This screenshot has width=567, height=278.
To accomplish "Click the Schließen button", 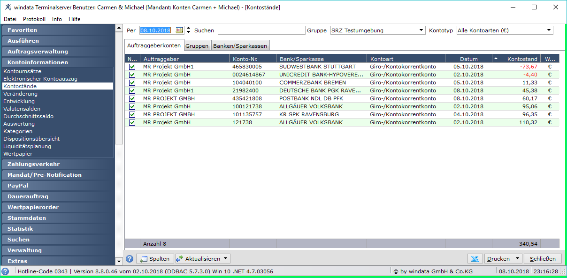I will coord(543,259).
